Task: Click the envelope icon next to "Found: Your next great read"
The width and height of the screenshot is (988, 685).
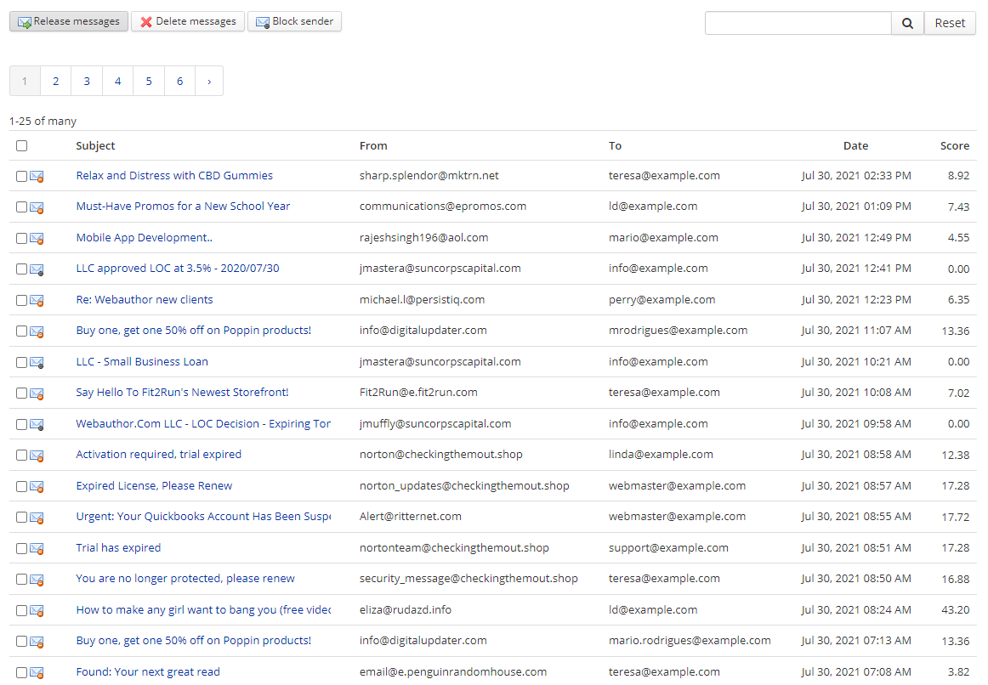Action: click(x=35, y=671)
